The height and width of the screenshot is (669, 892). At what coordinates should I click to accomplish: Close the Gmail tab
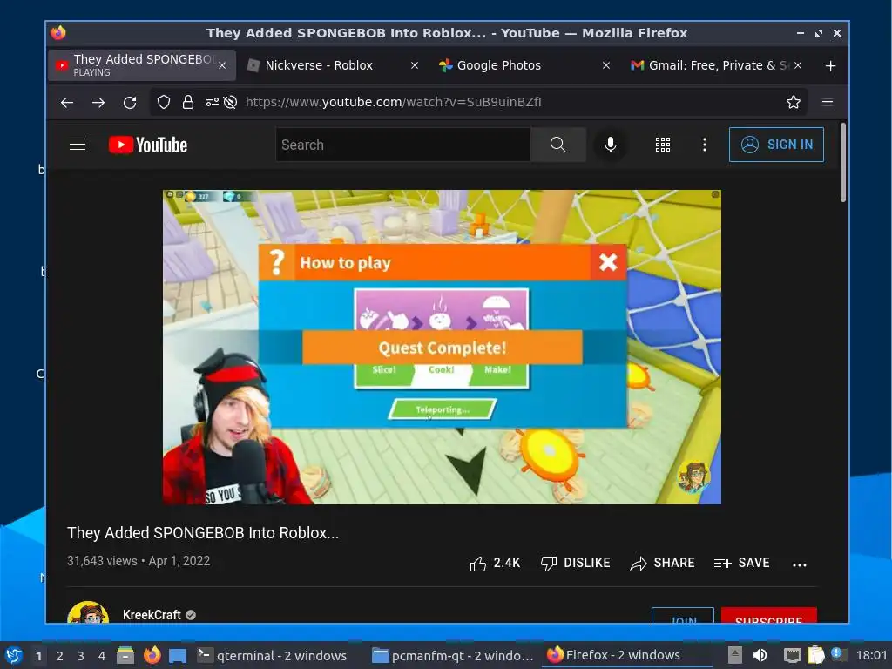tap(798, 66)
